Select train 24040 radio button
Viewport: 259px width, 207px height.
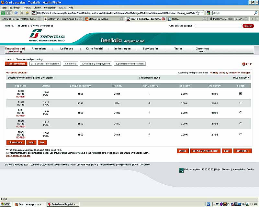point(240,123)
